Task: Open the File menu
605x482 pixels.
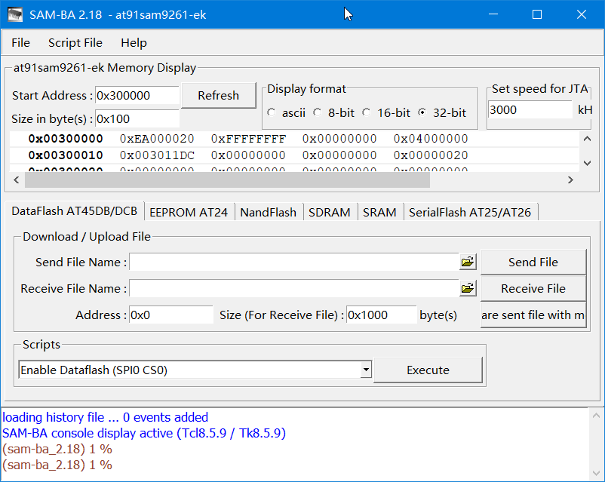Action: [x=20, y=43]
